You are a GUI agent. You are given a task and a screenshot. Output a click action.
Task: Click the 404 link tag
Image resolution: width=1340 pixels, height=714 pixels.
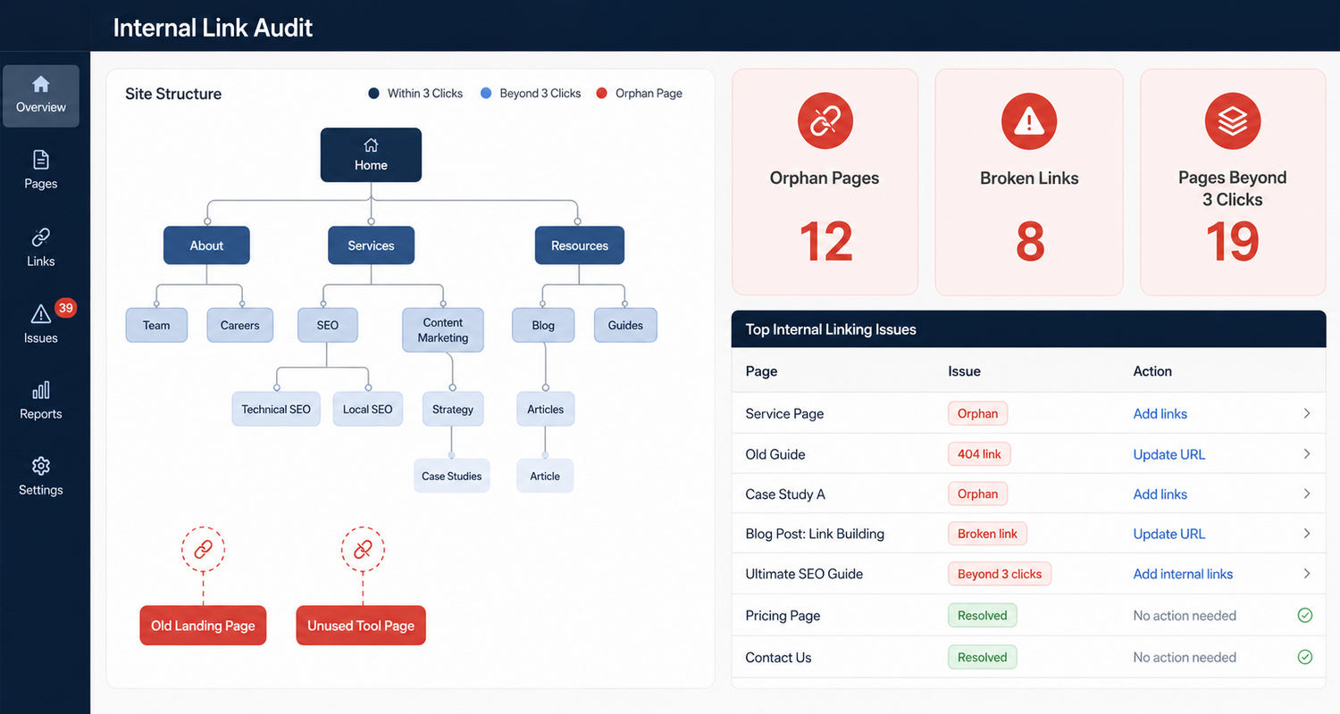pyautogui.click(x=979, y=454)
